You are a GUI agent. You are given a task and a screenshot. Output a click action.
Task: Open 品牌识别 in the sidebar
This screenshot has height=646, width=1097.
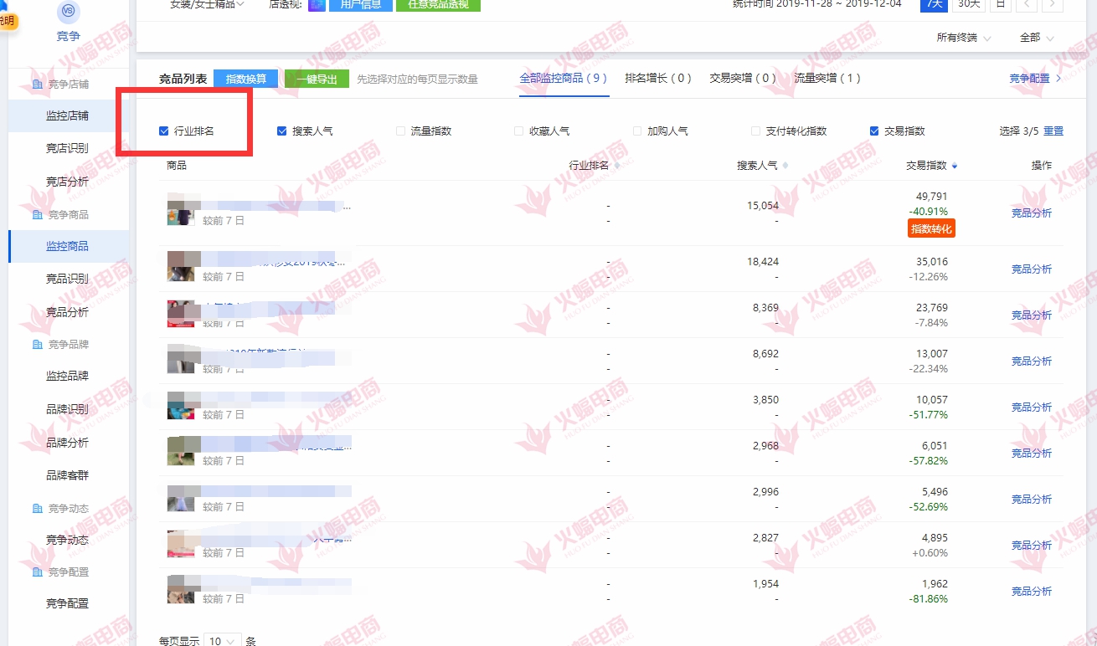coord(67,409)
